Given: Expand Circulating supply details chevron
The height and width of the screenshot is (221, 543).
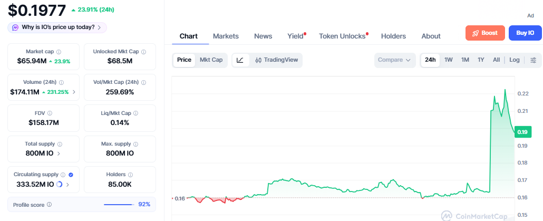Looking at the screenshot, I should [x=67, y=184].
